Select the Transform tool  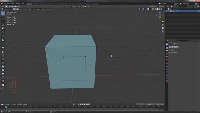pyautogui.click(x=3, y=32)
